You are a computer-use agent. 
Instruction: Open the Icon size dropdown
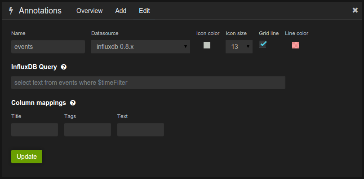(239, 47)
